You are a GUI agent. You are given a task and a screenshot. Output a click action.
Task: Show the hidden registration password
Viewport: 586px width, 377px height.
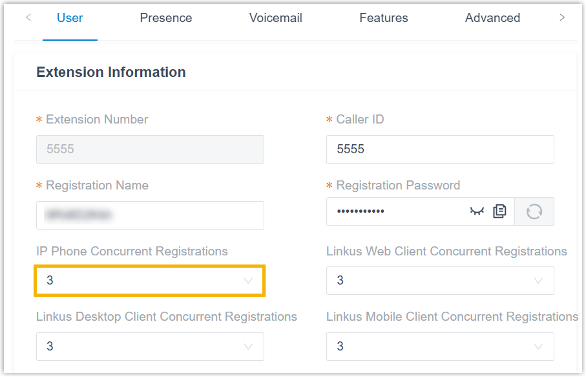point(477,211)
